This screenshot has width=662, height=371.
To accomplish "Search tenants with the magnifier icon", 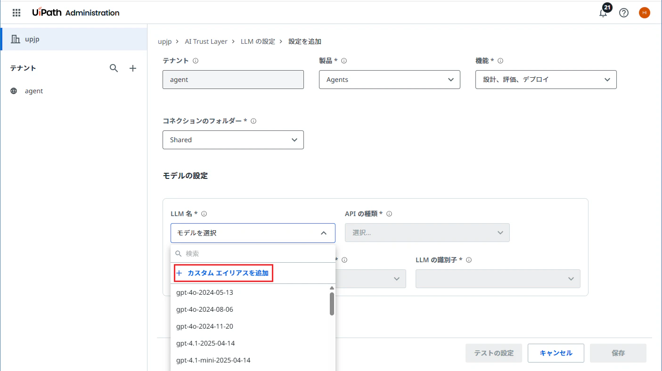I will tap(114, 68).
